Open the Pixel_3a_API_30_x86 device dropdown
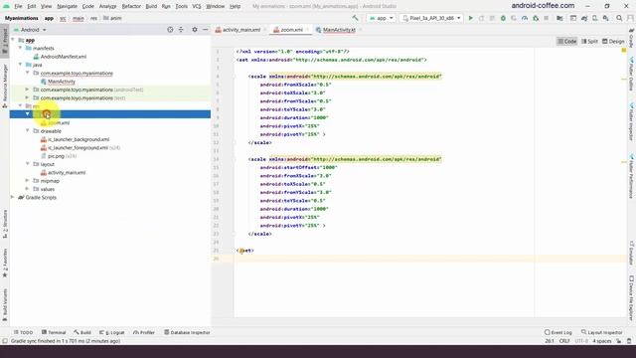 [431, 18]
